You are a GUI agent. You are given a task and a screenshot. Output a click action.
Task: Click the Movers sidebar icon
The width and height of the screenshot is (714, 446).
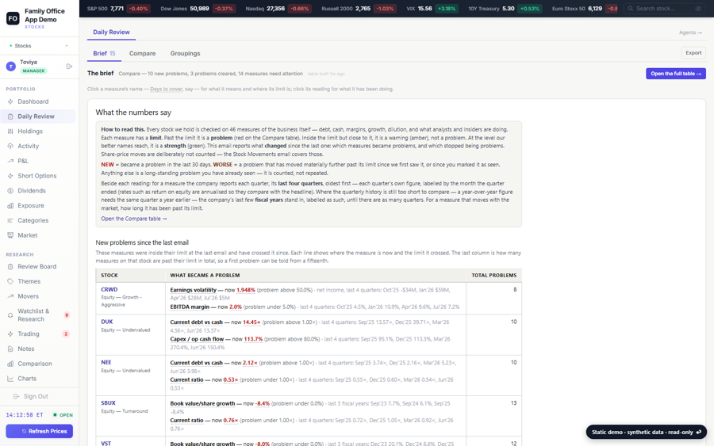point(10,296)
